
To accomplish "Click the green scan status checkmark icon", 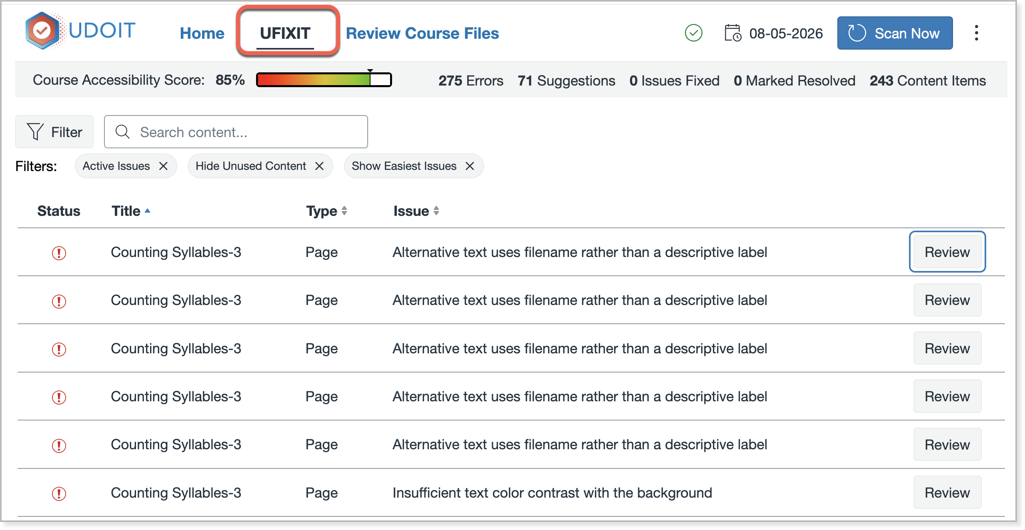I will pos(694,33).
